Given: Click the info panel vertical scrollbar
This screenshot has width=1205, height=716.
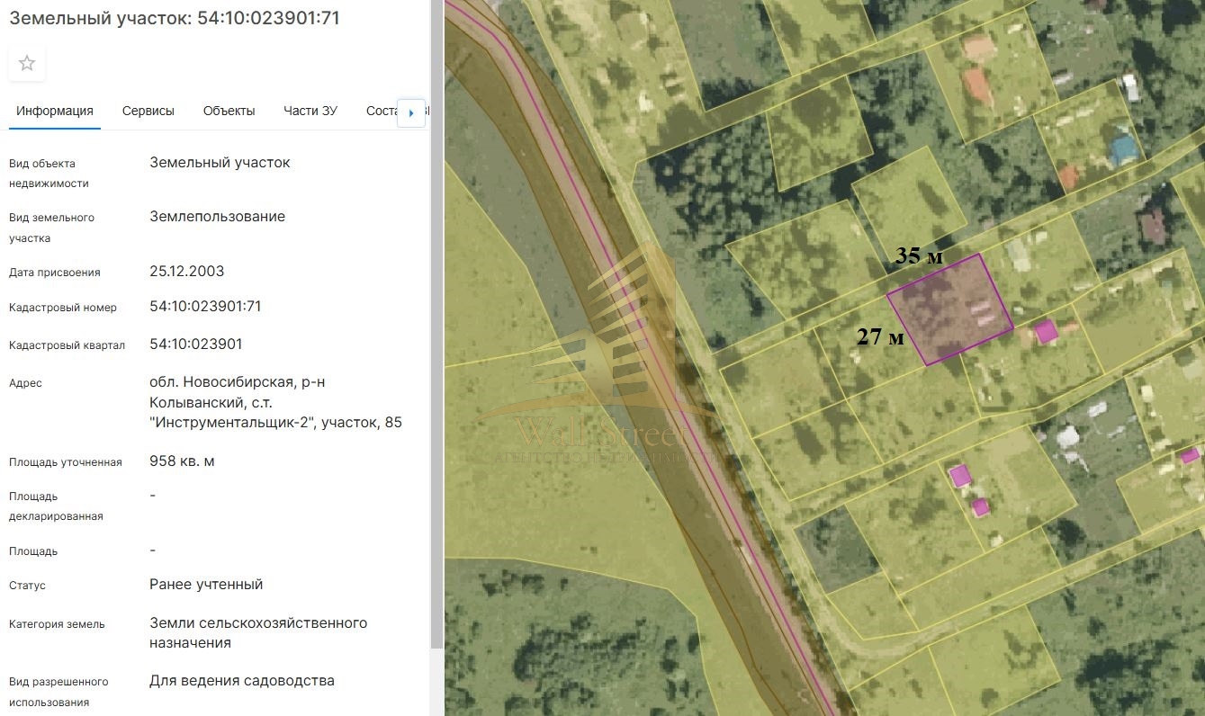Looking at the screenshot, I should point(437,324).
